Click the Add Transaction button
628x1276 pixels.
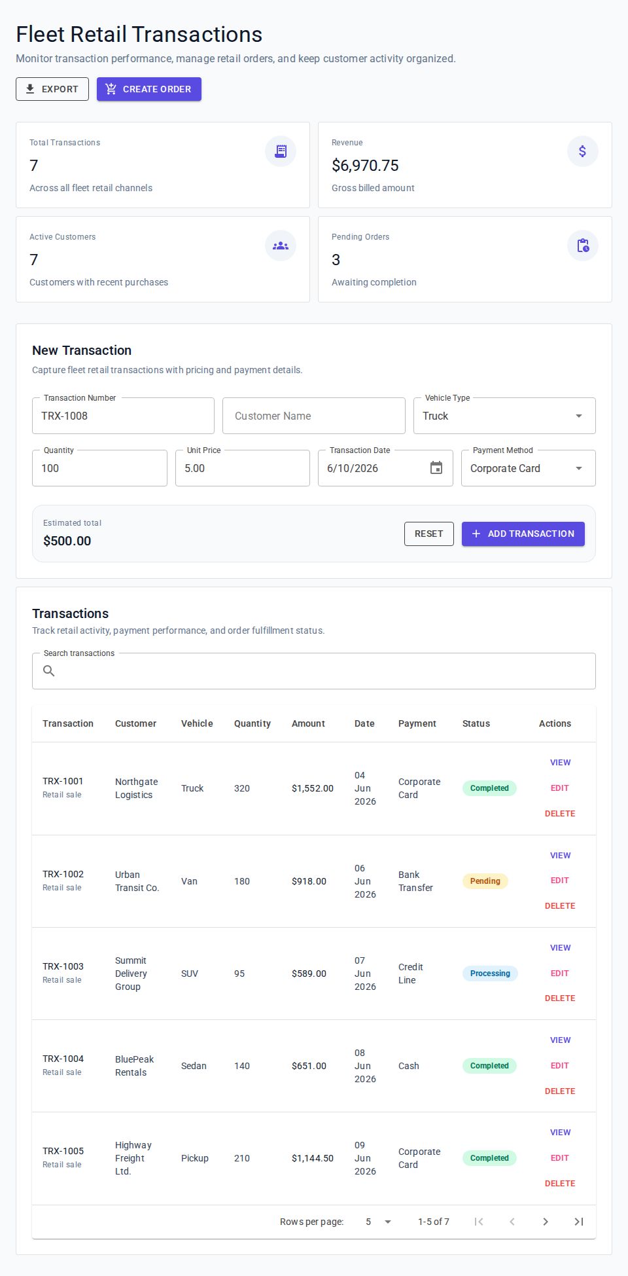[x=523, y=534]
